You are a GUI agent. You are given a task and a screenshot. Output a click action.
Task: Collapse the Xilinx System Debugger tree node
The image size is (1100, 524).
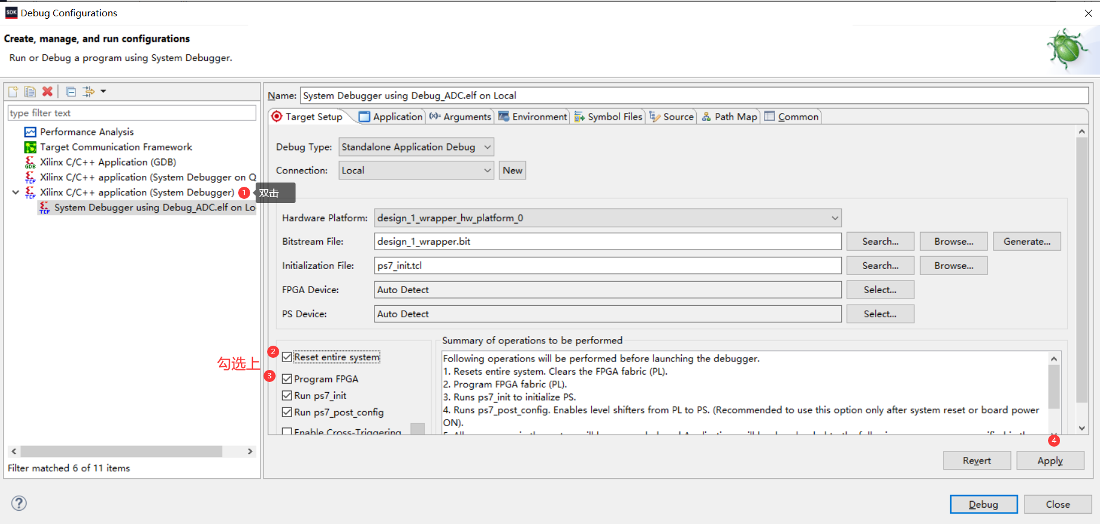16,192
